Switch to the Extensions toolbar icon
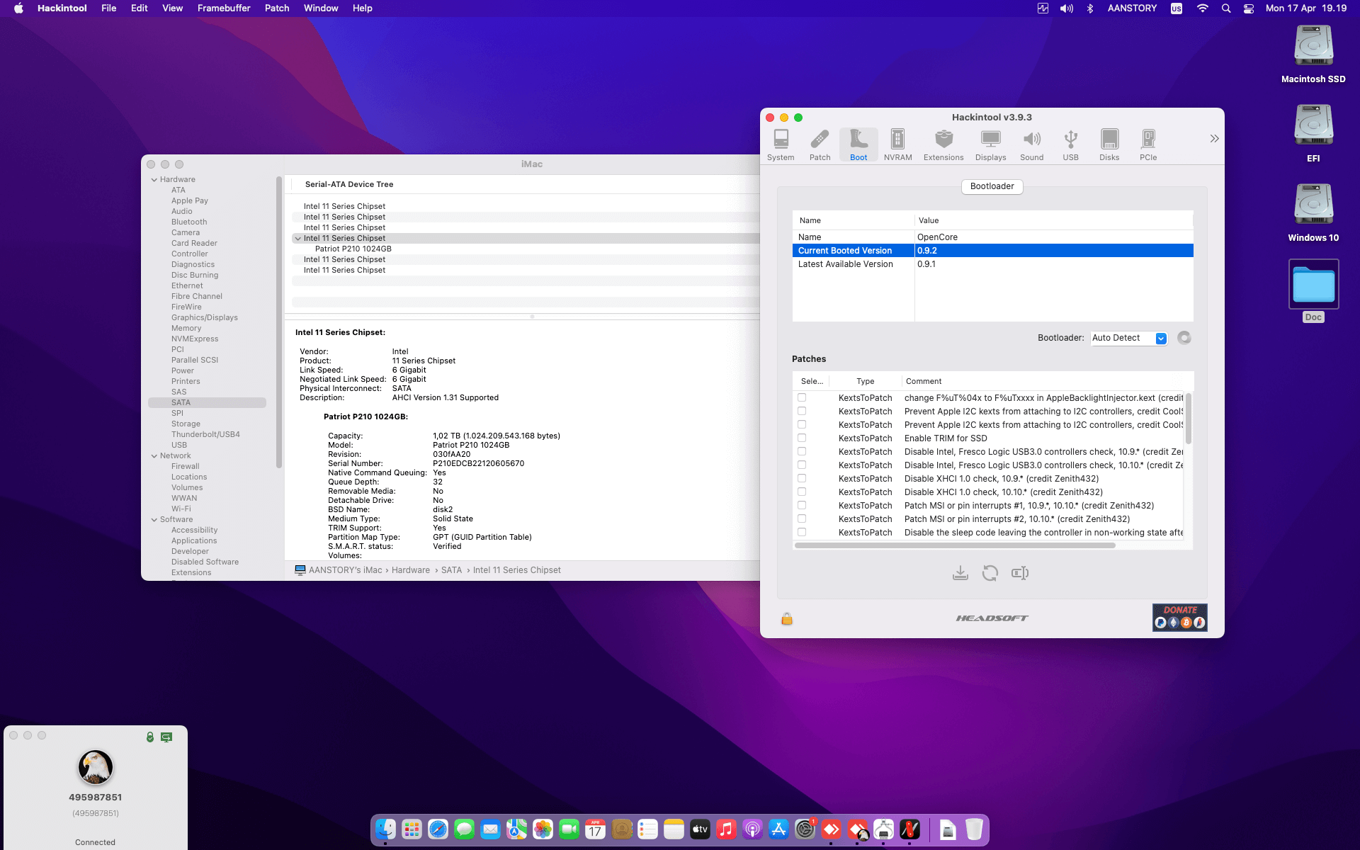 pyautogui.click(x=943, y=144)
